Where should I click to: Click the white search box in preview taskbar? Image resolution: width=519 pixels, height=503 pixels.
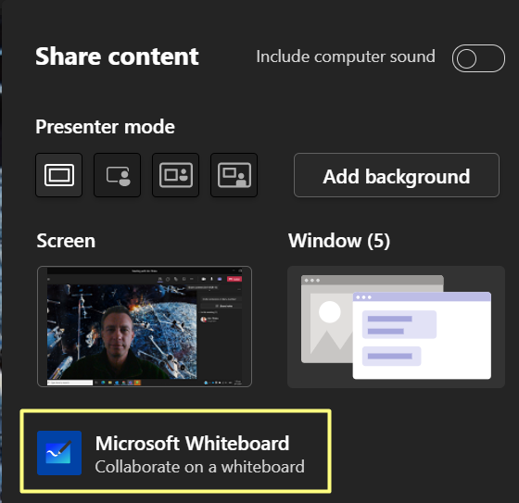(x=70, y=383)
